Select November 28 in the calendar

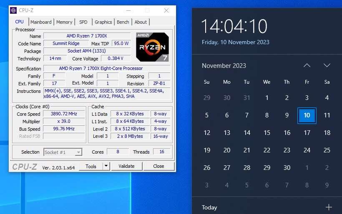point(246,167)
